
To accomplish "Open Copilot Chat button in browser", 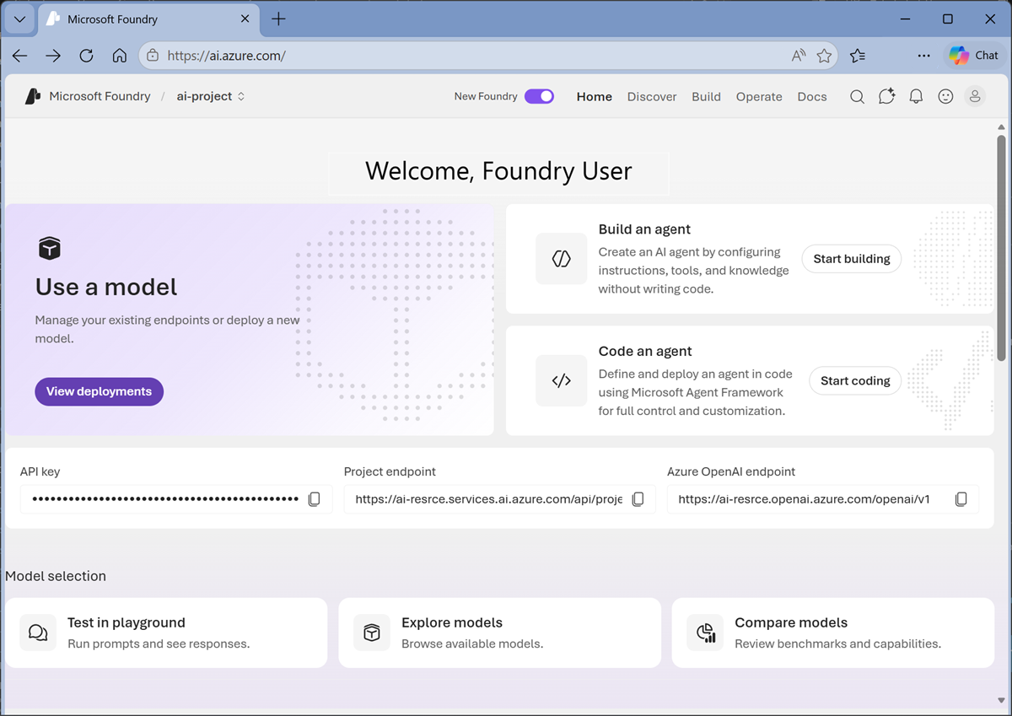I will (974, 56).
